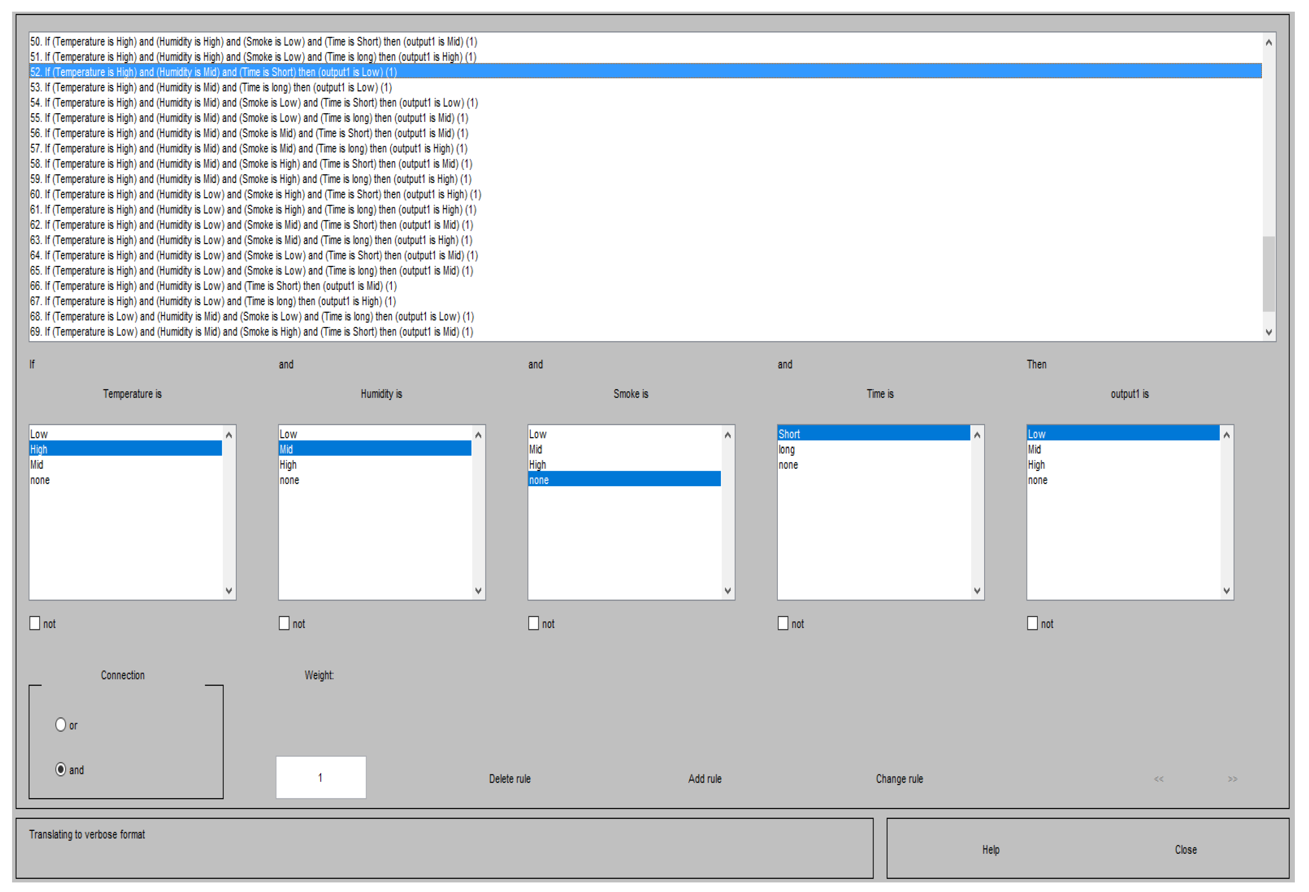Select rule 60 in the rule list
The image size is (1309, 892).
pyautogui.click(x=255, y=194)
